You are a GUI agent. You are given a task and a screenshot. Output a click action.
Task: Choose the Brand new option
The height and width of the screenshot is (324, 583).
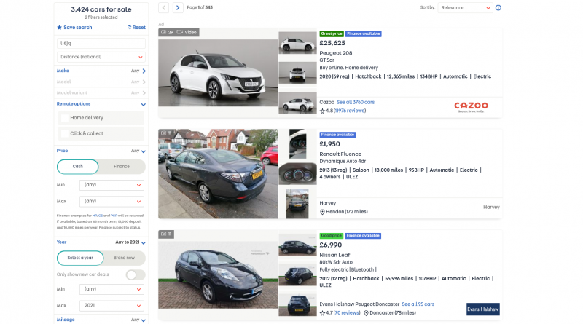pos(124,258)
